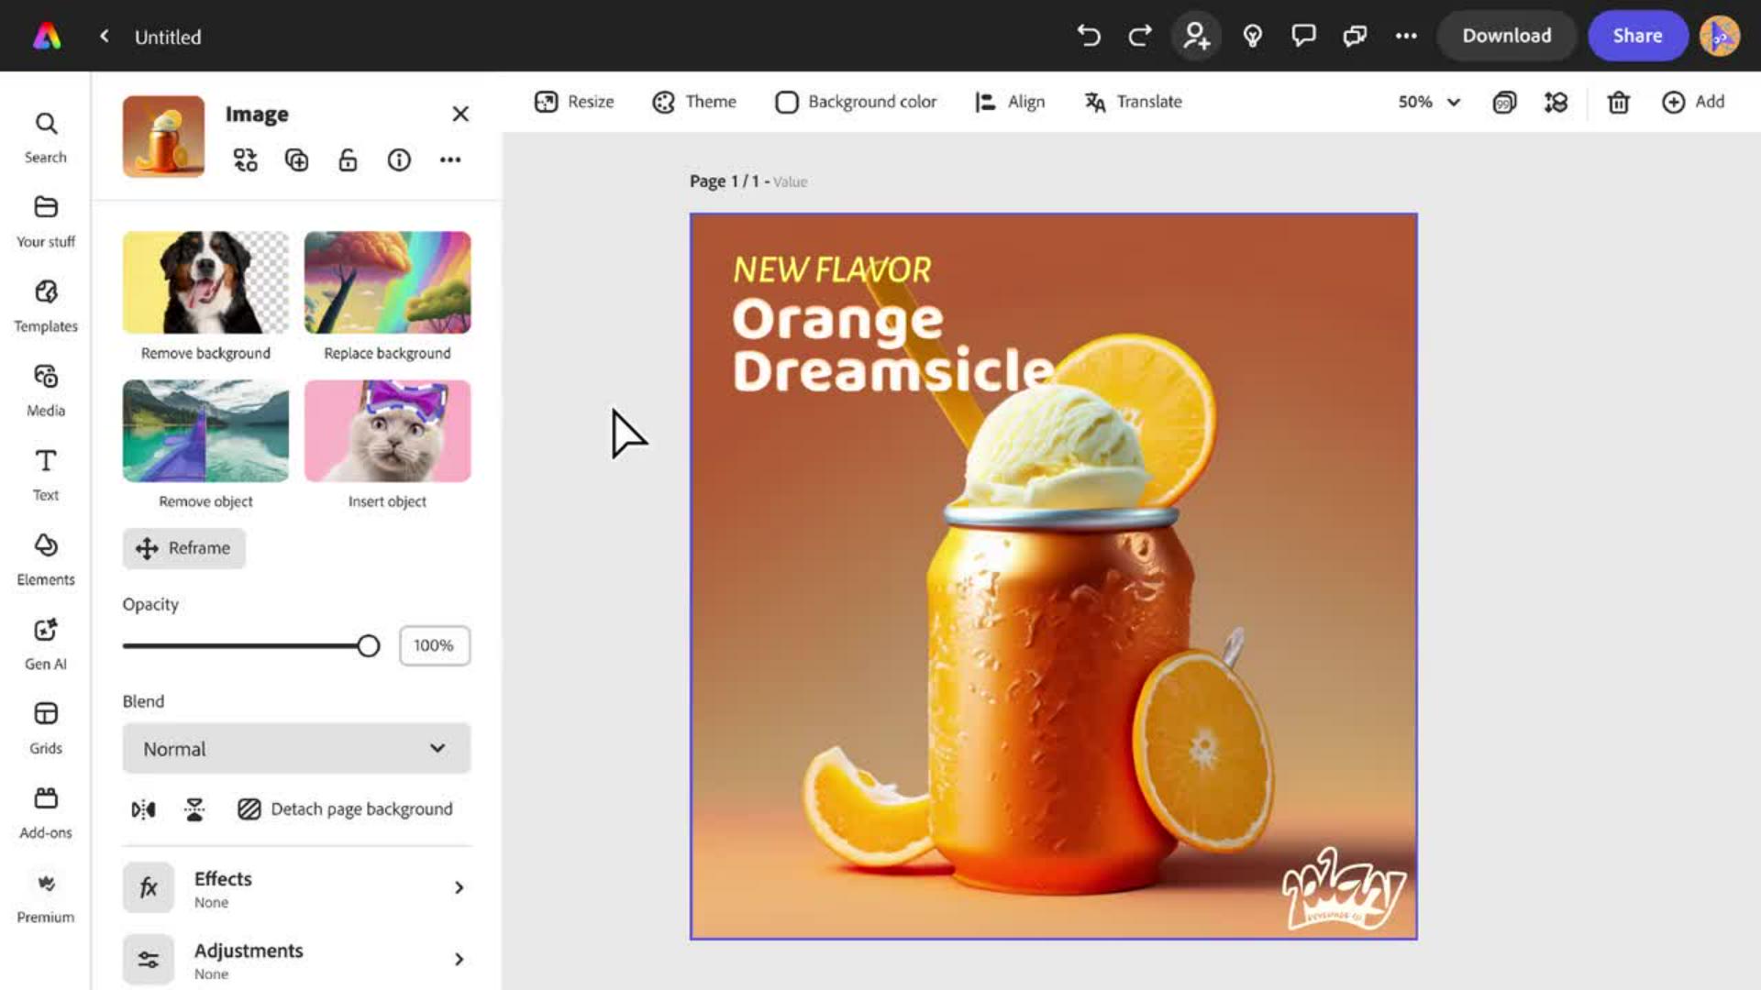Open the Blend mode Normal dropdown
The width and height of the screenshot is (1761, 990).
pos(296,749)
